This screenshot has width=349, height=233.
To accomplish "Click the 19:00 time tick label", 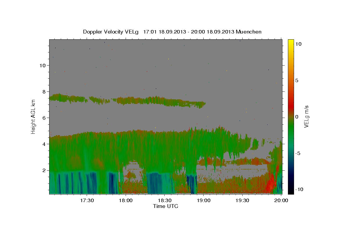I will click(x=204, y=200).
